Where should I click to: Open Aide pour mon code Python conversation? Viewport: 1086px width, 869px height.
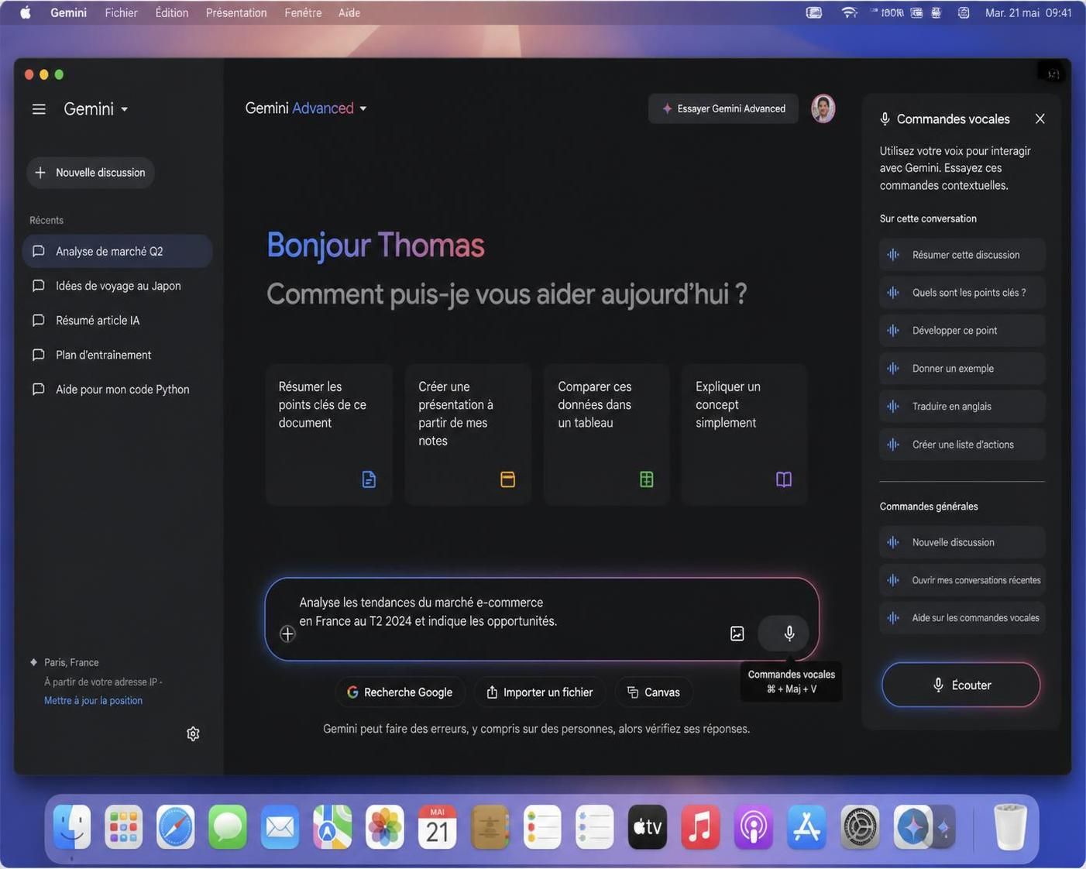tap(118, 390)
